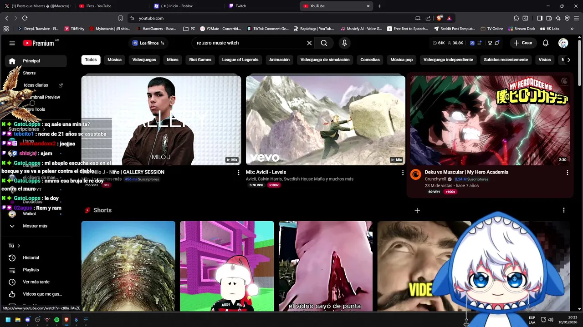Open the Deku vs Muscular thumbnail

click(x=490, y=120)
